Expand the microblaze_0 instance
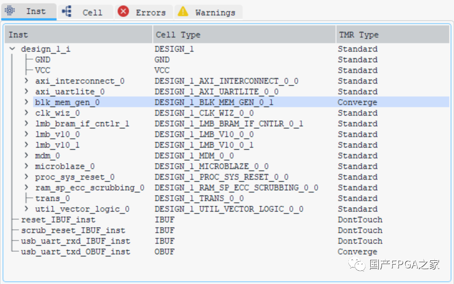 point(27,166)
